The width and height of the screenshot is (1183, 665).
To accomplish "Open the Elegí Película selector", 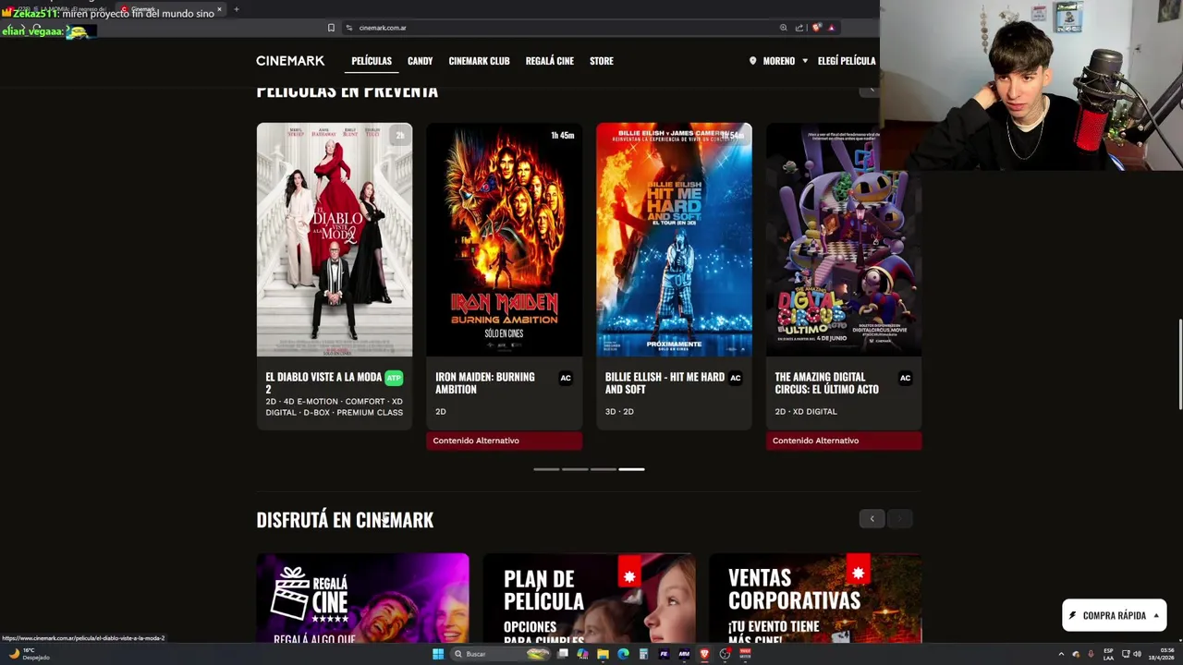I will click(x=847, y=61).
